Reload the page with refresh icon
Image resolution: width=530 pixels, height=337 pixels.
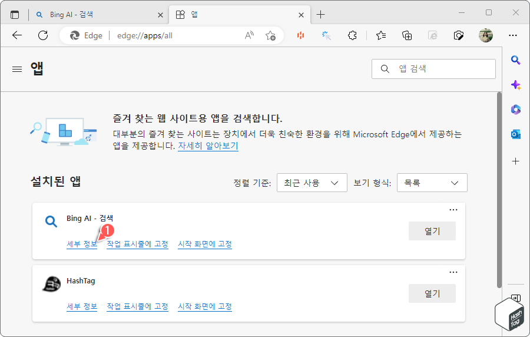[43, 35]
